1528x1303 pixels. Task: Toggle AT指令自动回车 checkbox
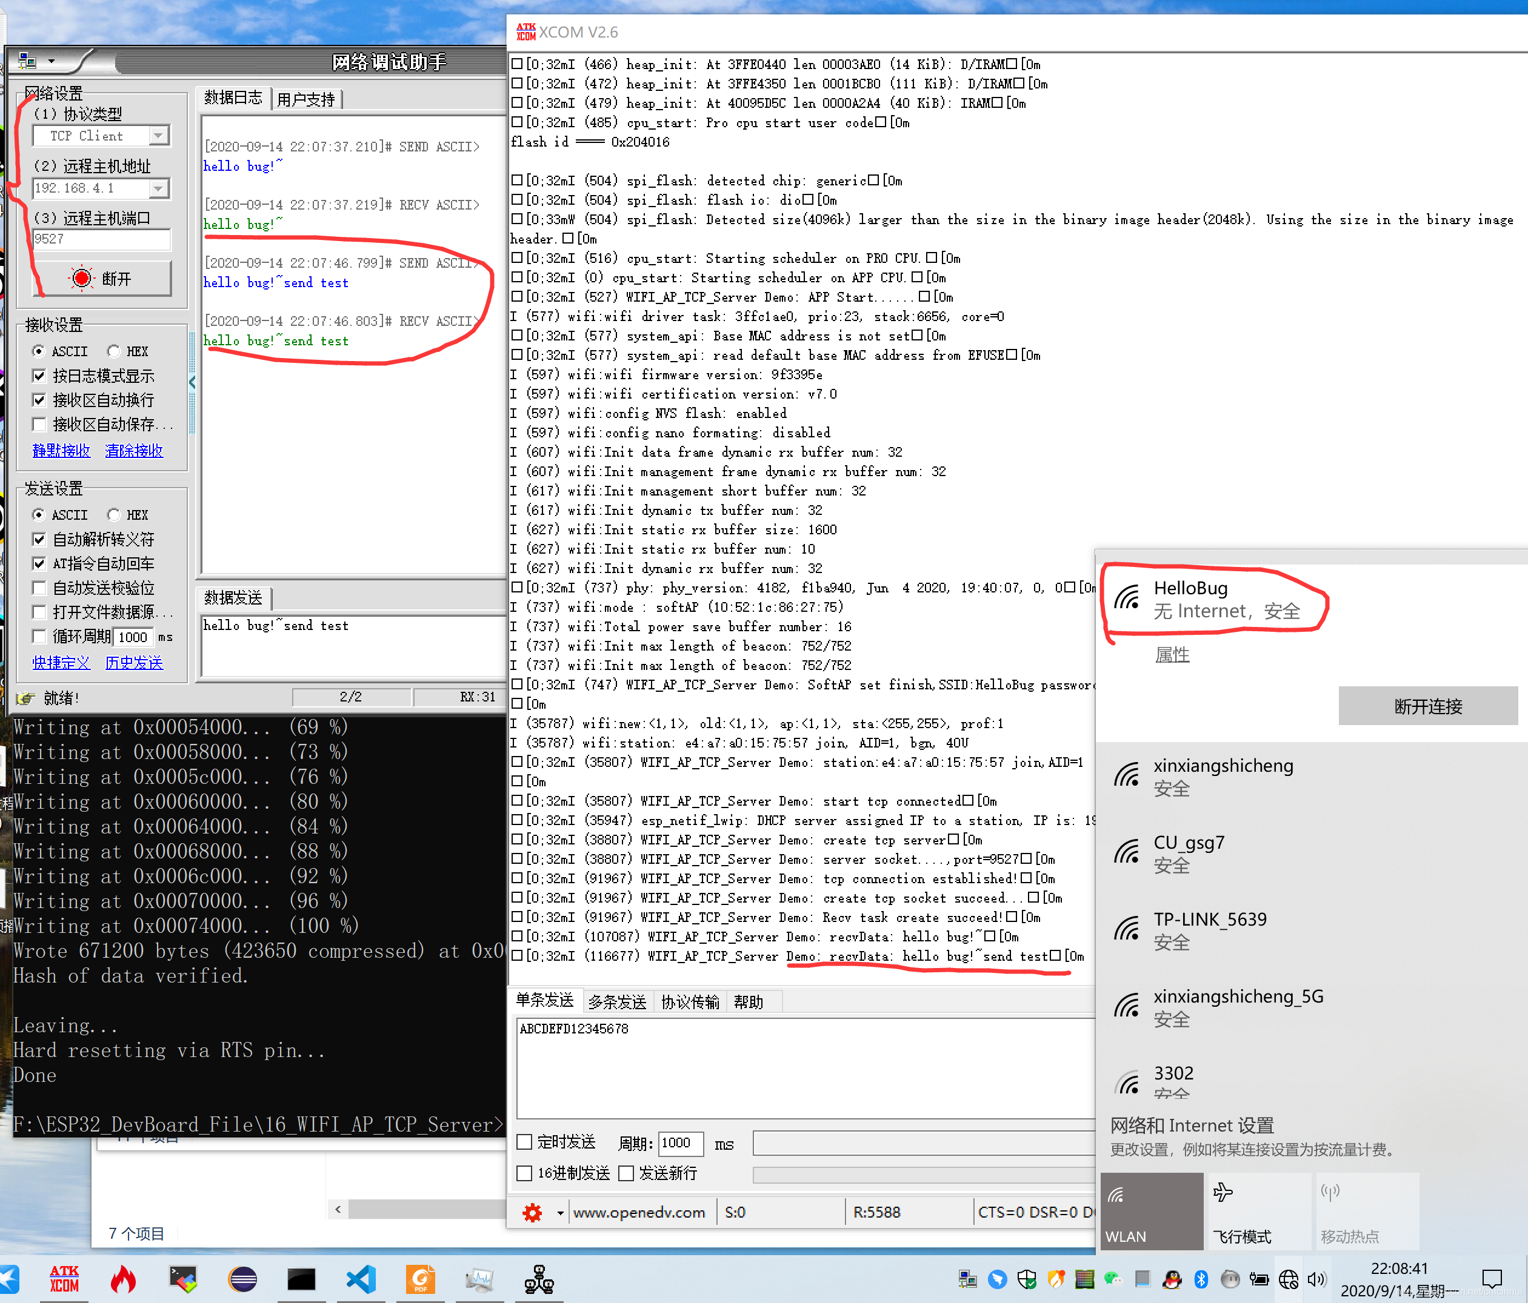39,564
